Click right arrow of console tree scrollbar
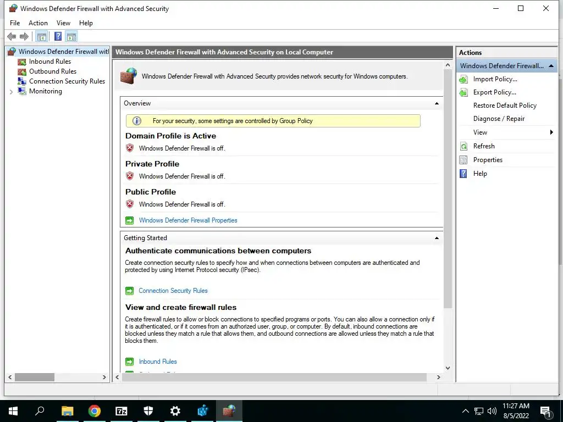The image size is (563, 422). [x=104, y=377]
